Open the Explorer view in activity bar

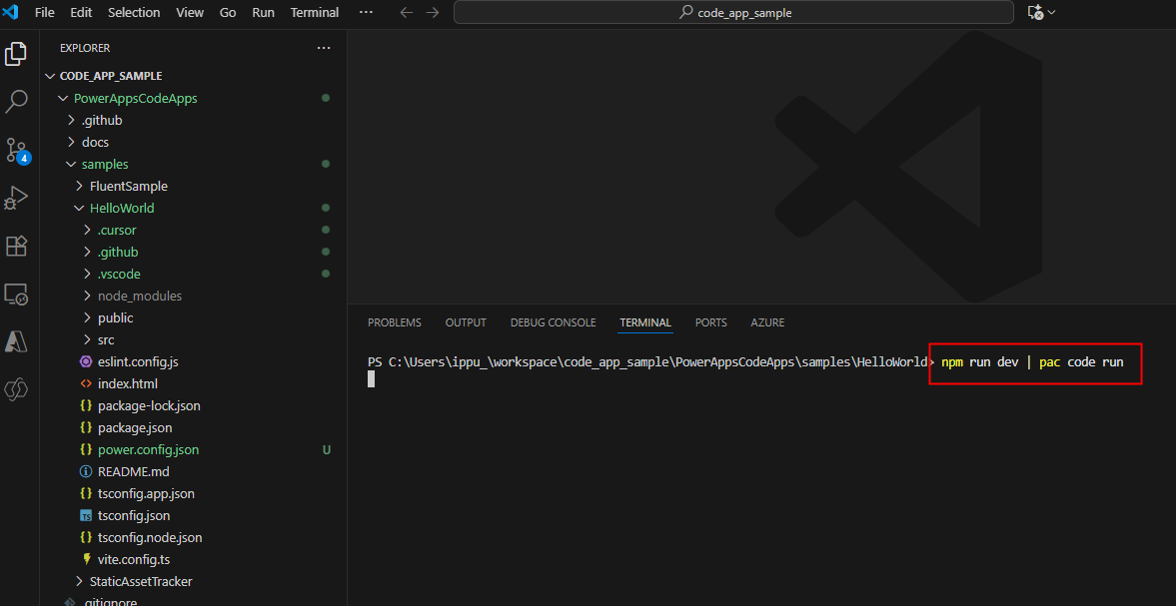tap(16, 54)
